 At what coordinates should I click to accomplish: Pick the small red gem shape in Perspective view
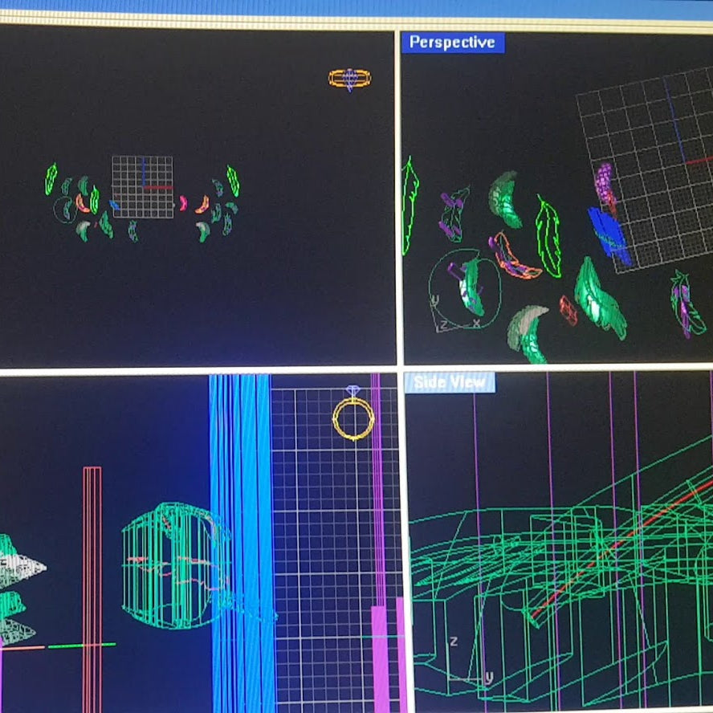568,310
